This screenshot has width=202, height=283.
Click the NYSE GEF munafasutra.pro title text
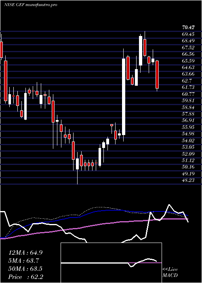click(30, 5)
